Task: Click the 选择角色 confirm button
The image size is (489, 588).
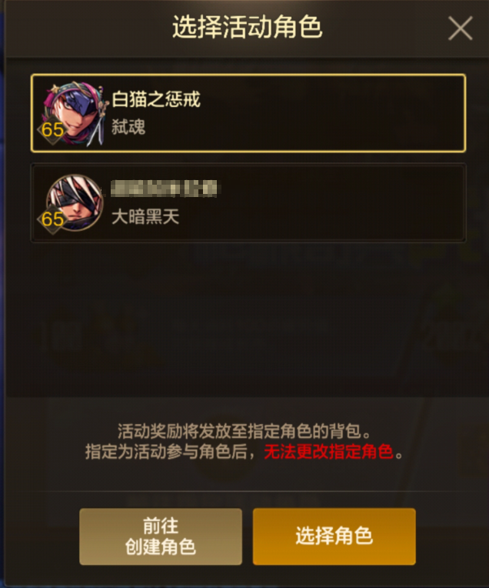Action: [x=334, y=536]
